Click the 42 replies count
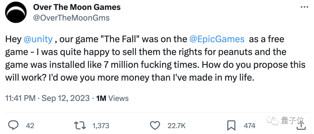314x134 pixels. [x=30, y=126]
